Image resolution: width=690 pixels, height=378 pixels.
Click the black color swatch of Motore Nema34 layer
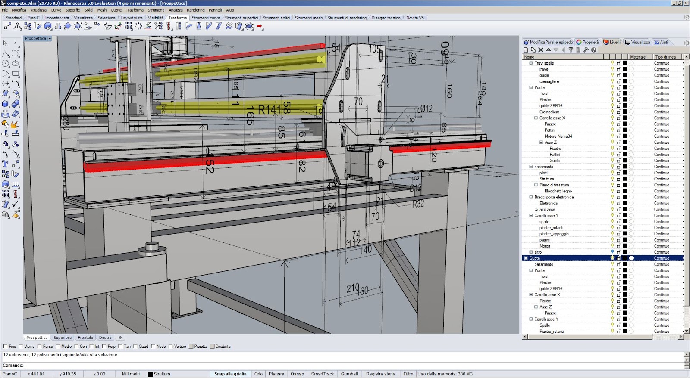[625, 136]
